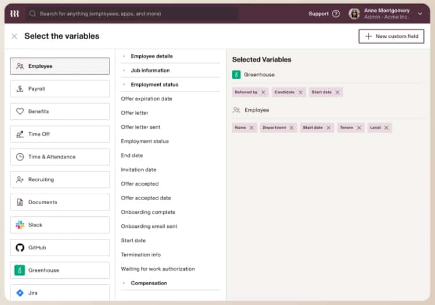This screenshot has height=305, width=435.
Task: Click the Time Off beach icon
Action: pyautogui.click(x=20, y=134)
